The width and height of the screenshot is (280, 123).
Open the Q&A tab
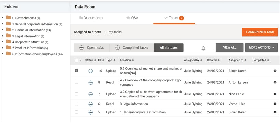(132, 18)
